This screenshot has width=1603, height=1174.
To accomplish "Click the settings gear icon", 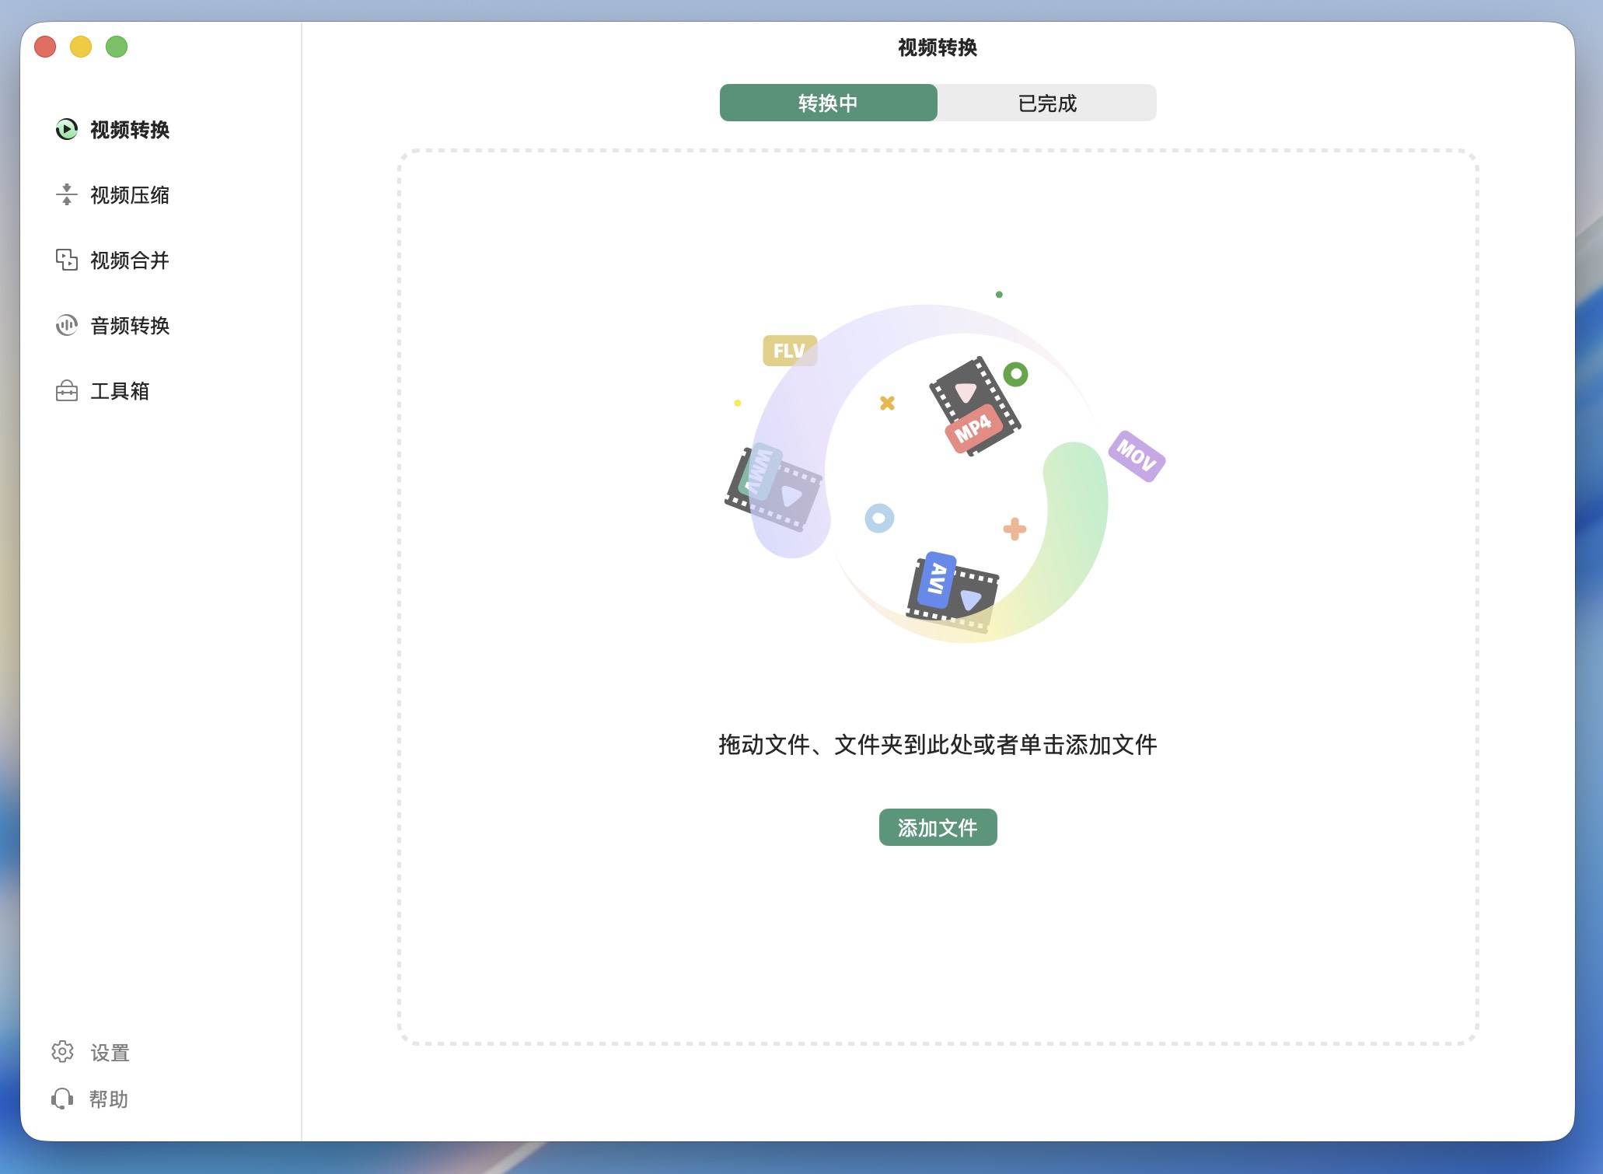I will pos(62,1052).
